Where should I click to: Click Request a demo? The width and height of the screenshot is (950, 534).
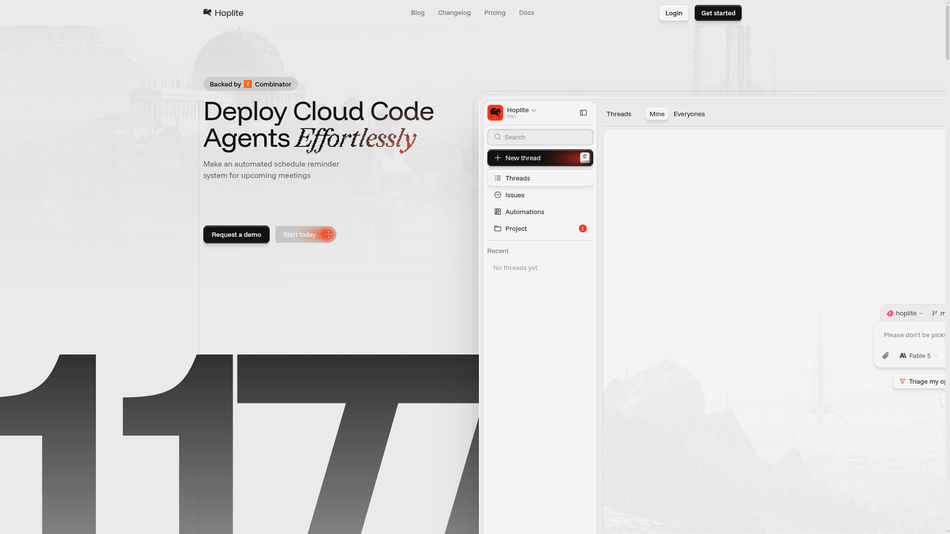pos(237,234)
